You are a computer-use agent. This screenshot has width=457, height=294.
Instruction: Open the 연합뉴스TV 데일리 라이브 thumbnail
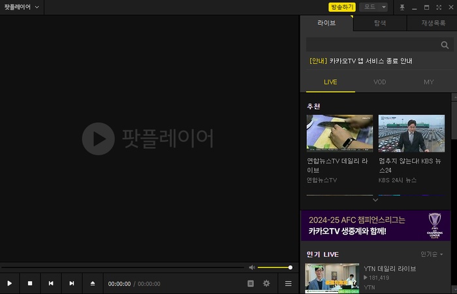[x=340, y=133]
